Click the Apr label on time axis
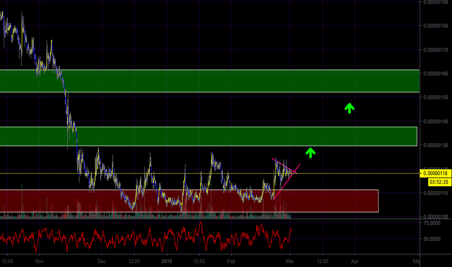 point(355,262)
